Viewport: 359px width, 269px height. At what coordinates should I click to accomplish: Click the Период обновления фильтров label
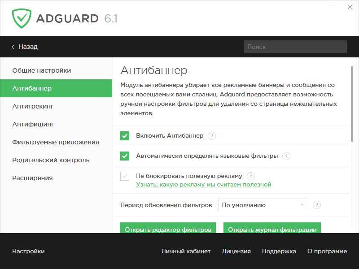(x=166, y=205)
